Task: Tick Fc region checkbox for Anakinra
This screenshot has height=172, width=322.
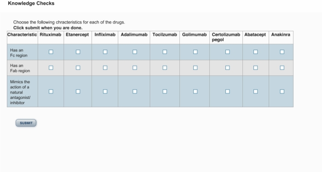Action: (282, 52)
